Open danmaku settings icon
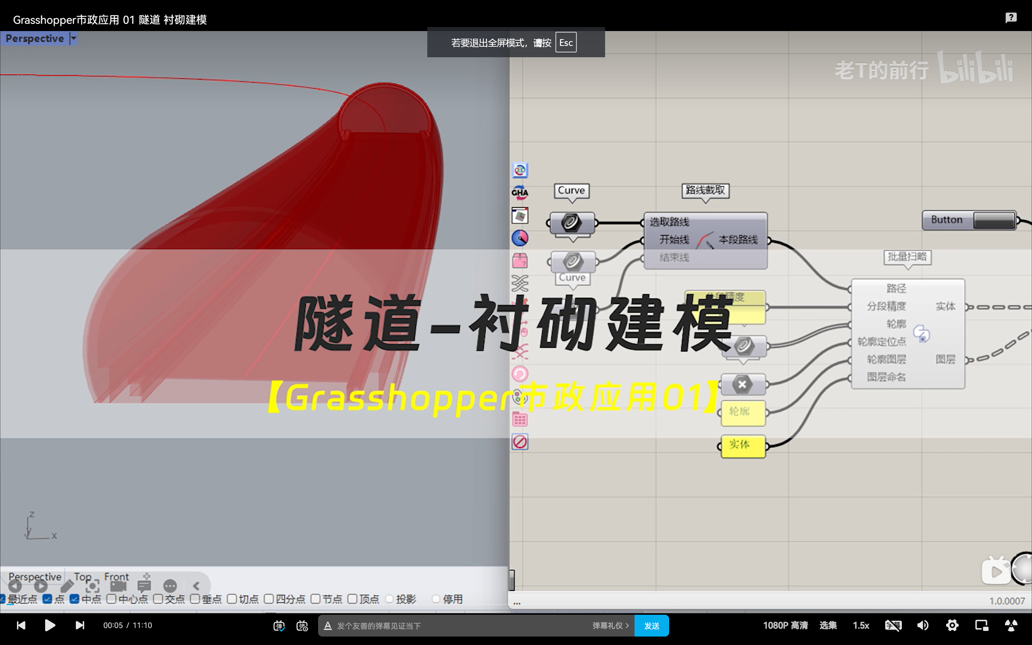 click(x=302, y=626)
